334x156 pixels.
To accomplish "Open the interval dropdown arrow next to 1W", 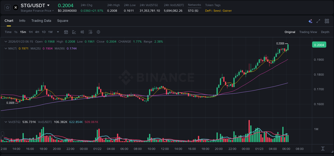I will tap(57, 32).
